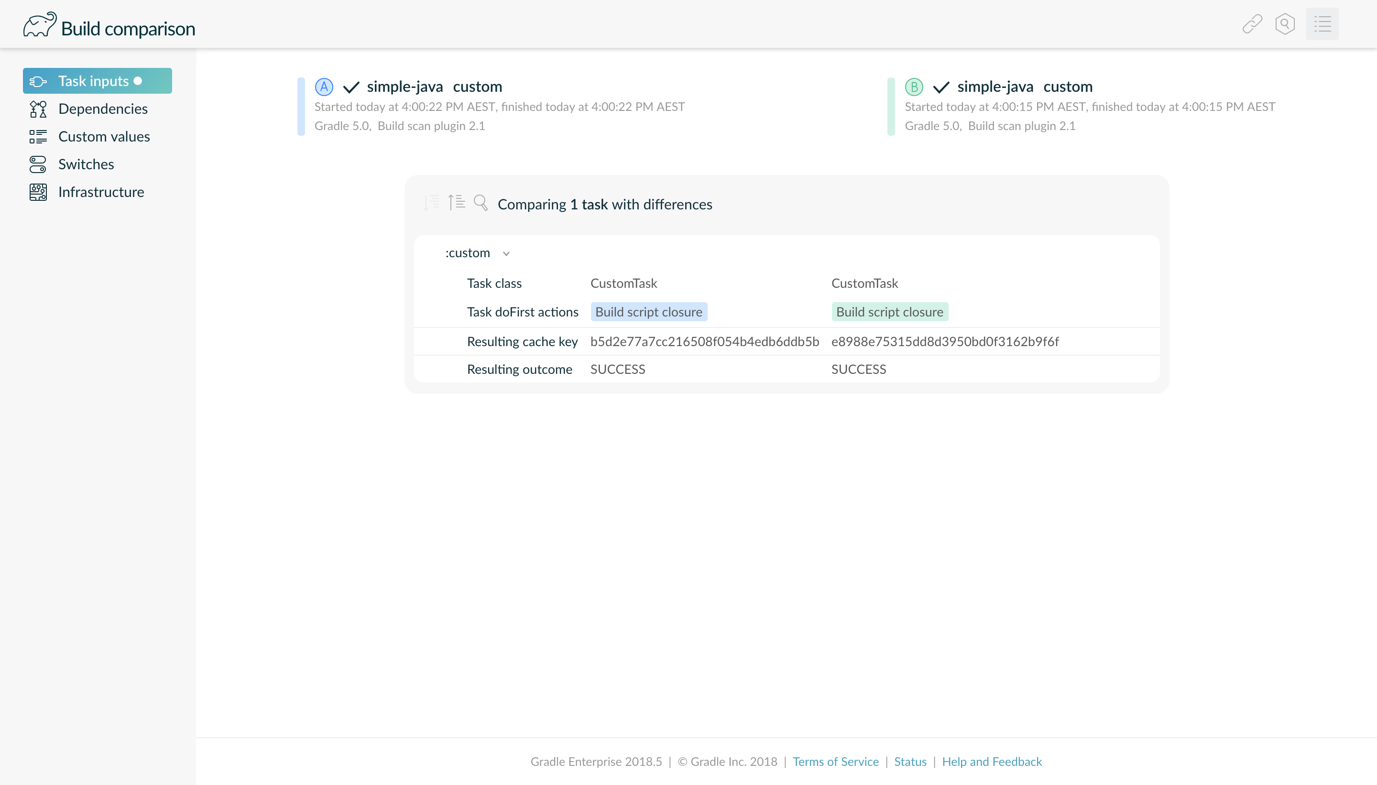Select the Resulting cache key value for build A
The width and height of the screenshot is (1377, 785).
704,341
